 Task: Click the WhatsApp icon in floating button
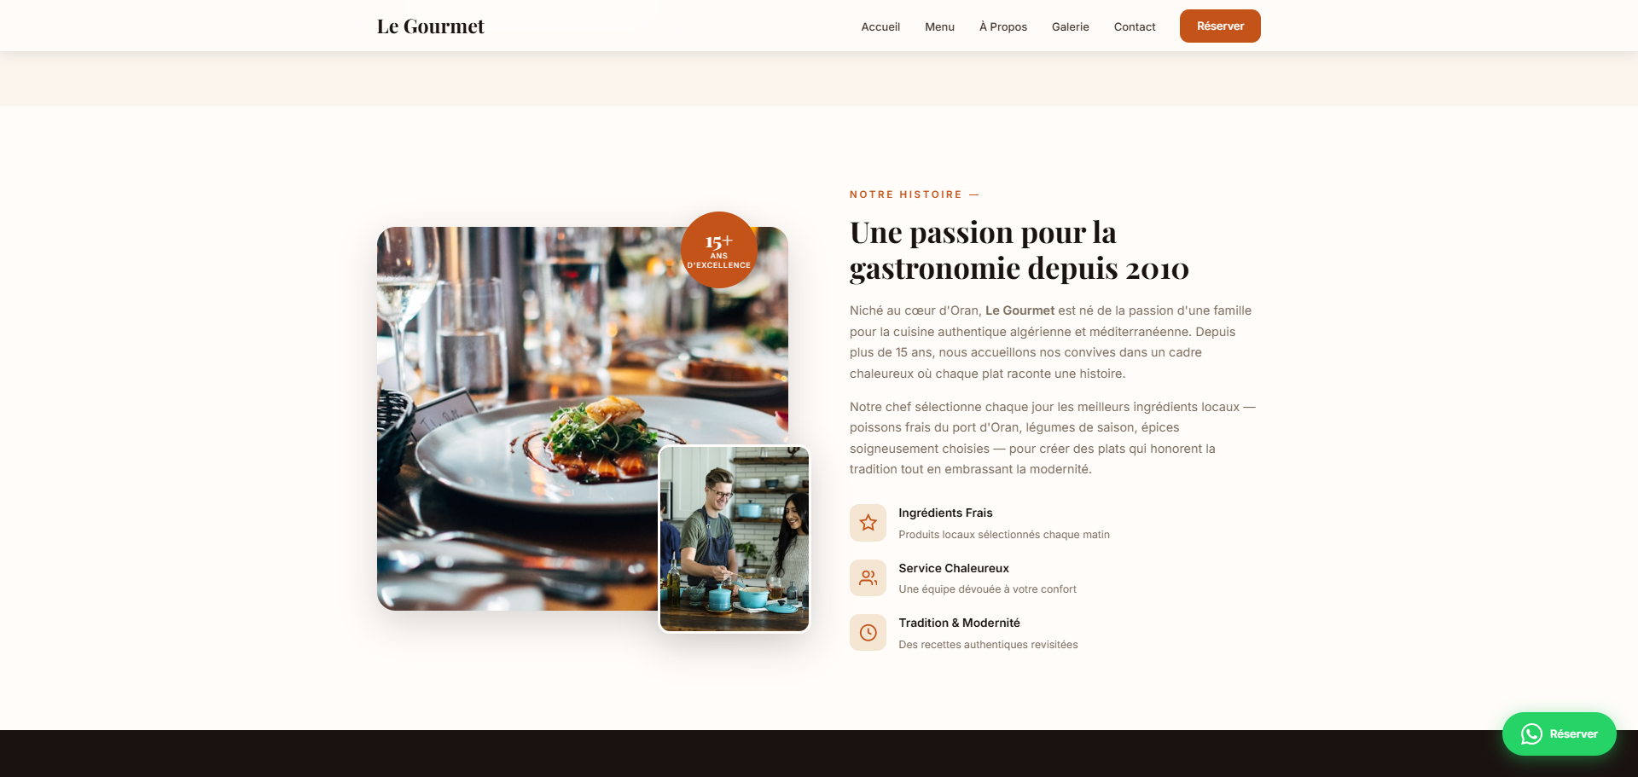[1531, 734]
